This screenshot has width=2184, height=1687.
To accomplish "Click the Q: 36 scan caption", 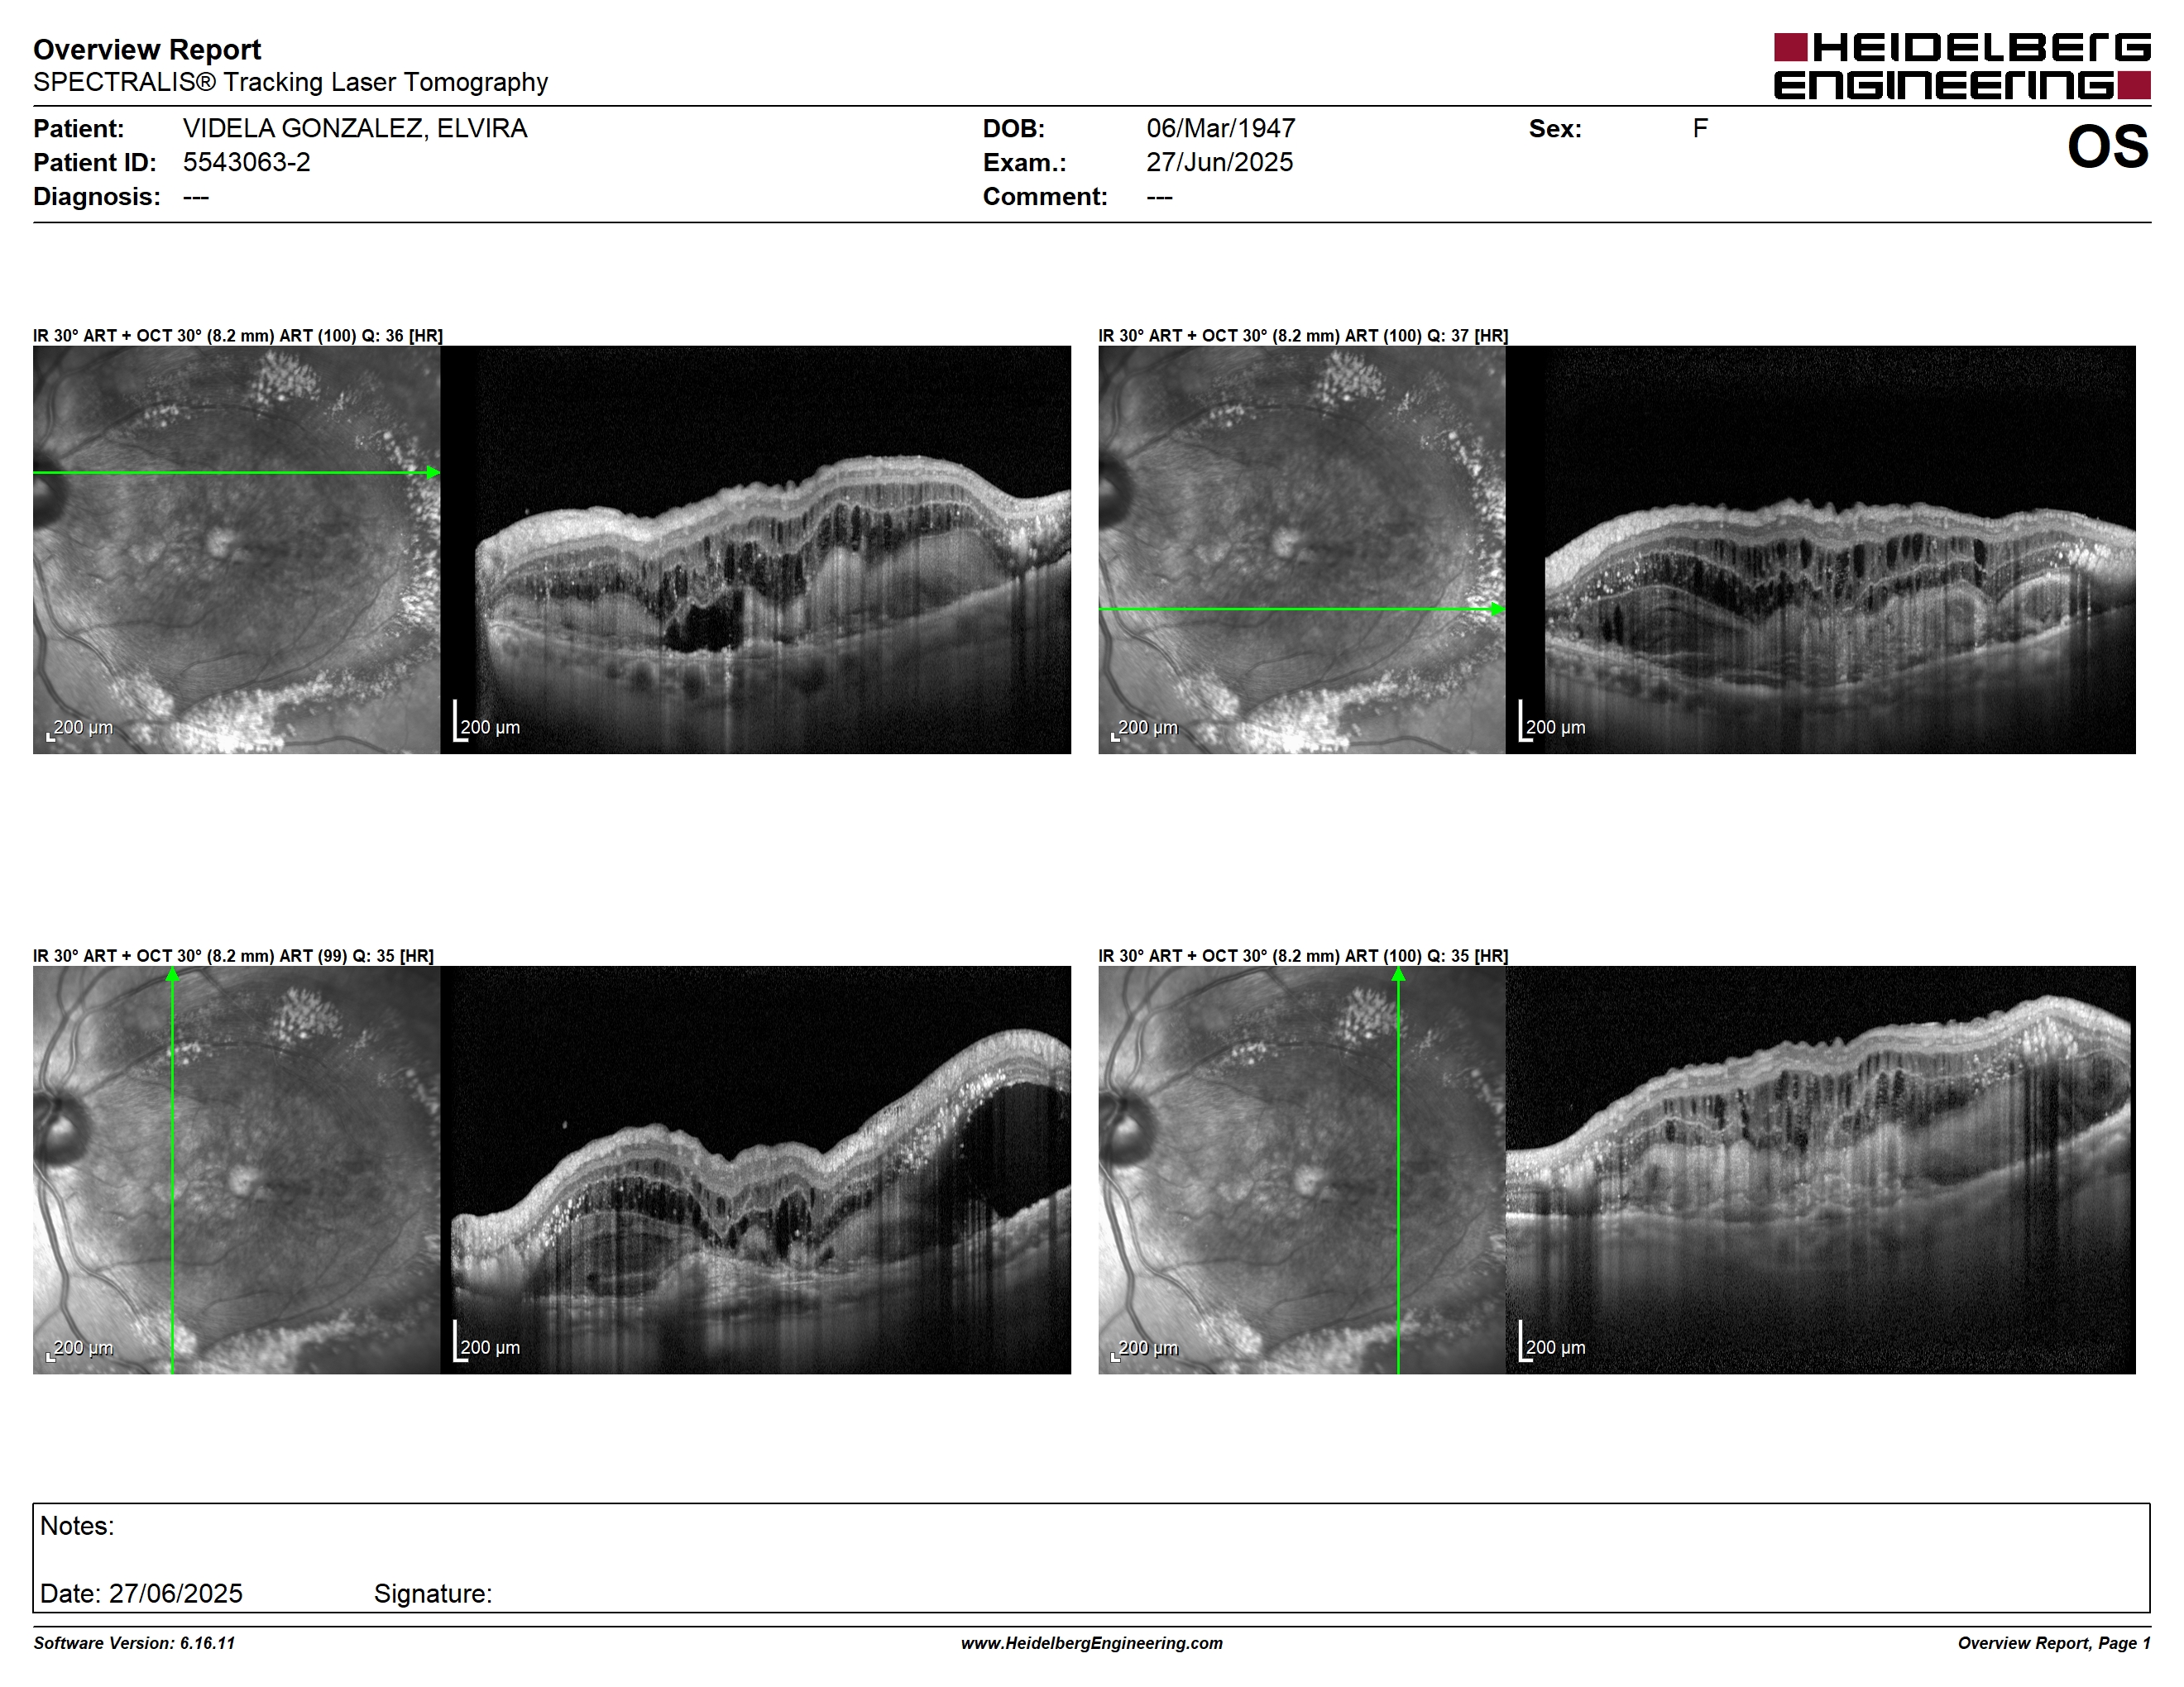I will click(238, 335).
